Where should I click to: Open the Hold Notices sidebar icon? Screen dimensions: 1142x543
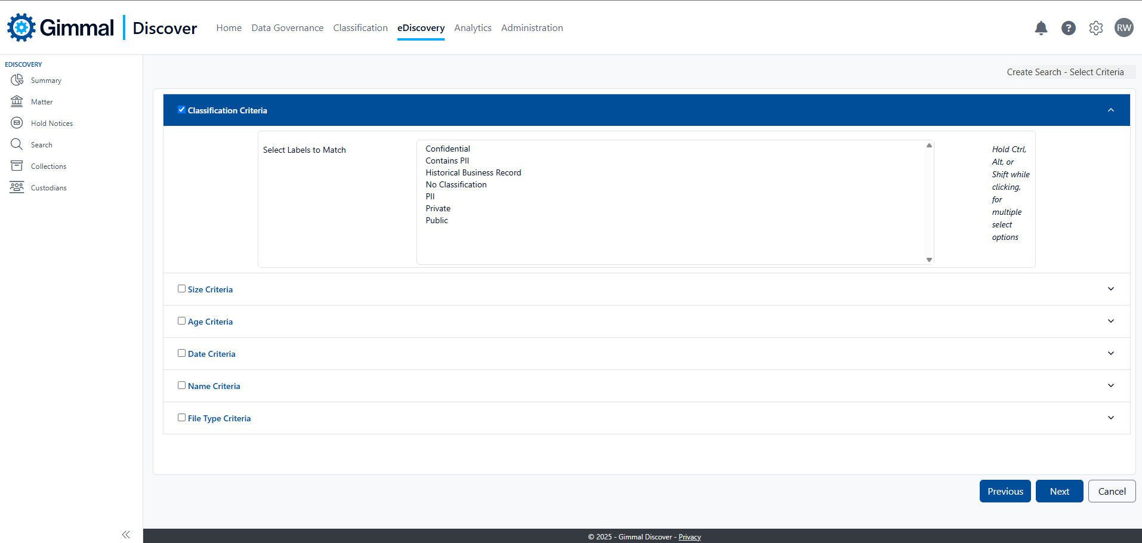17,123
